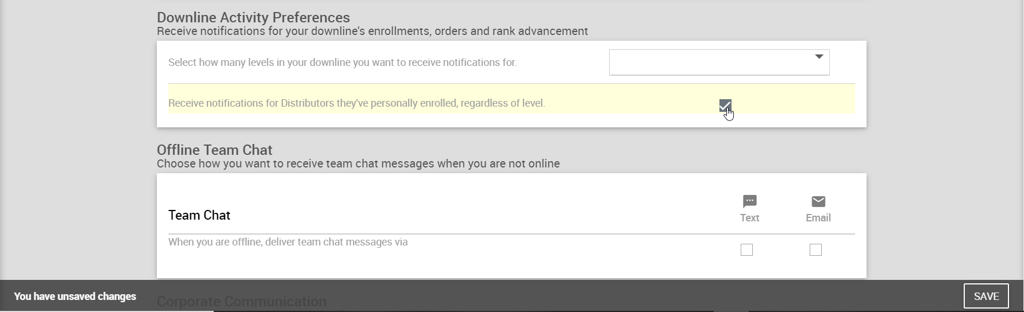Click the "Choose how you want to receive" subtitle
This screenshot has height=312, width=1024.
tap(358, 164)
